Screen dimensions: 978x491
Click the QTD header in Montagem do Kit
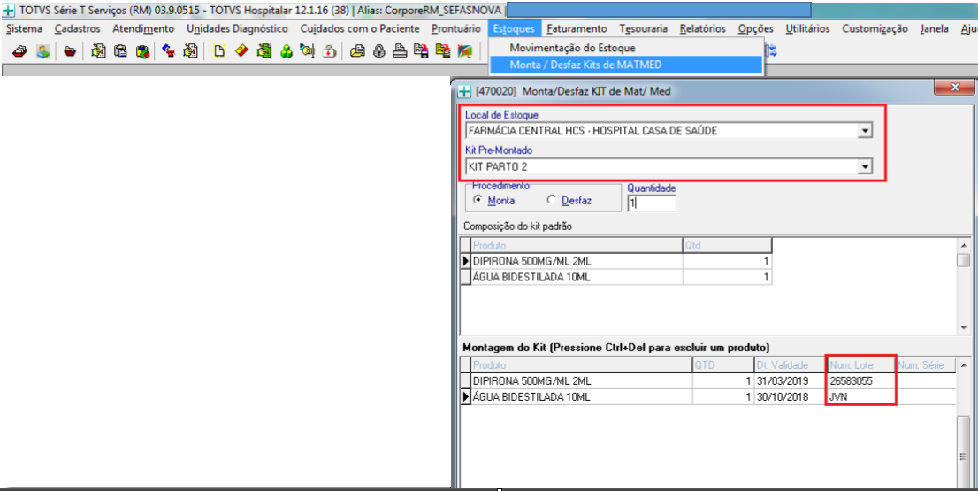tap(723, 365)
